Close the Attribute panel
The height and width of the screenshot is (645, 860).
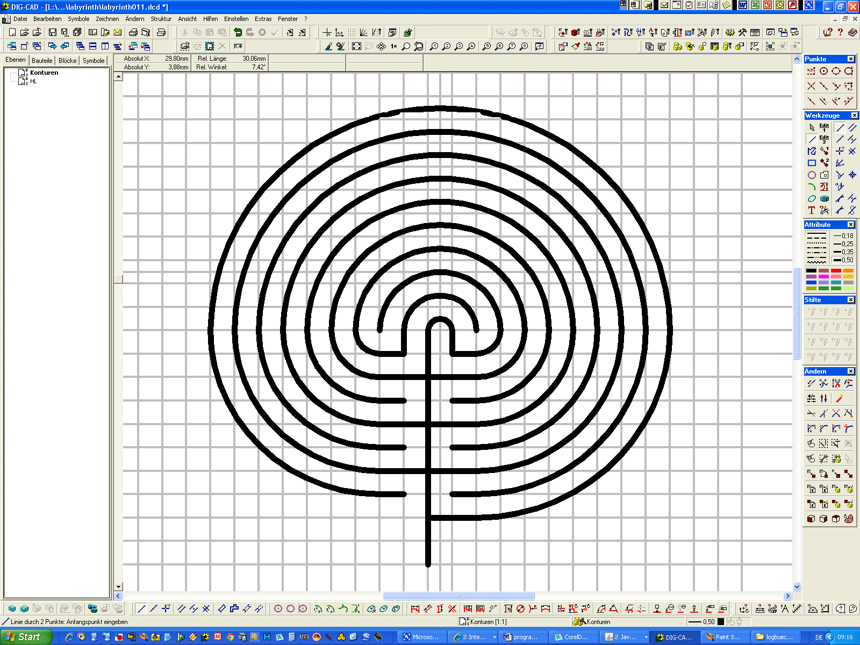[851, 225]
